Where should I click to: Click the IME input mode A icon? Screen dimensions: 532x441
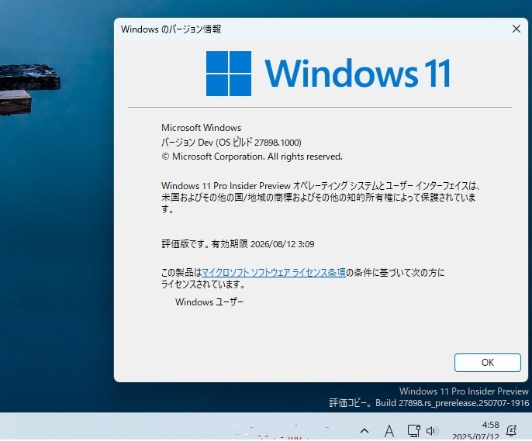pyautogui.click(x=389, y=431)
